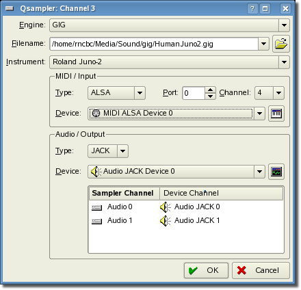Click the Audio 0 sampler channel icon
This screenshot has height=290, width=301.
96,207
